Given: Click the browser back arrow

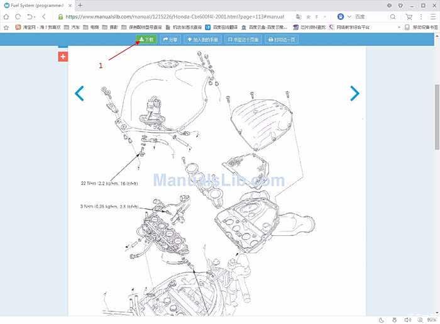Looking at the screenshot, I should point(44,17).
